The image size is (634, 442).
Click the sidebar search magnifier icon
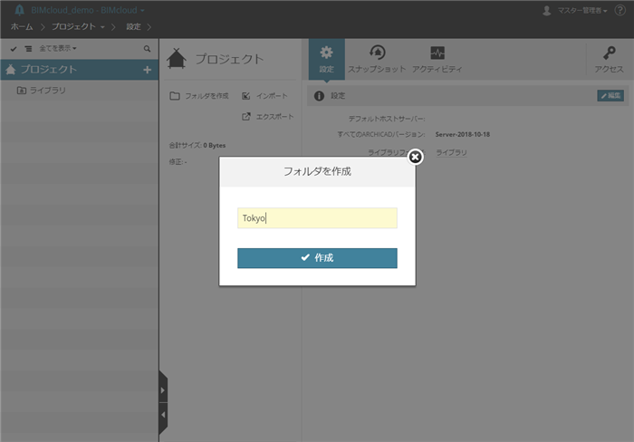(x=147, y=49)
